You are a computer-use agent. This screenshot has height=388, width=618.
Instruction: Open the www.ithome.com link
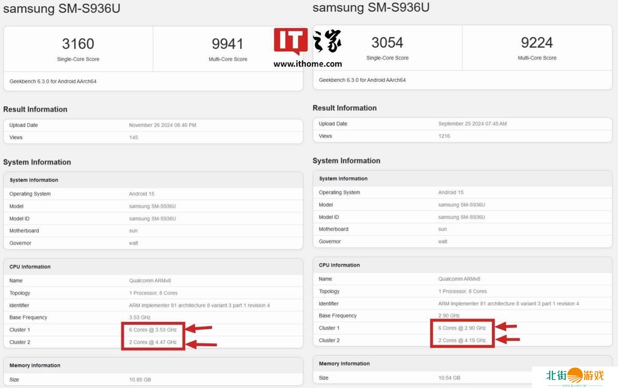tap(307, 64)
